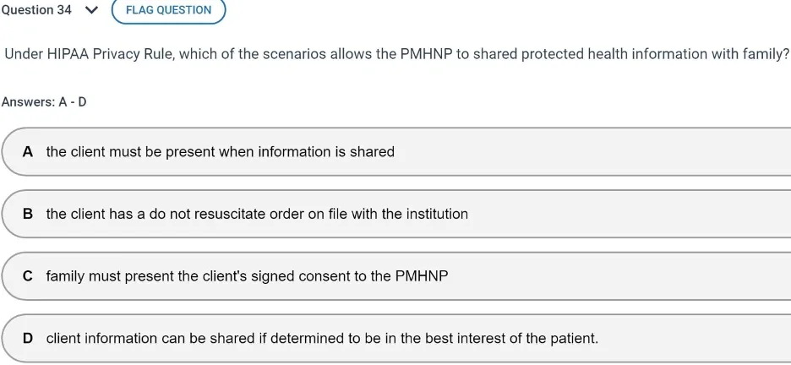Click the word "patient" in answer D

coord(570,339)
